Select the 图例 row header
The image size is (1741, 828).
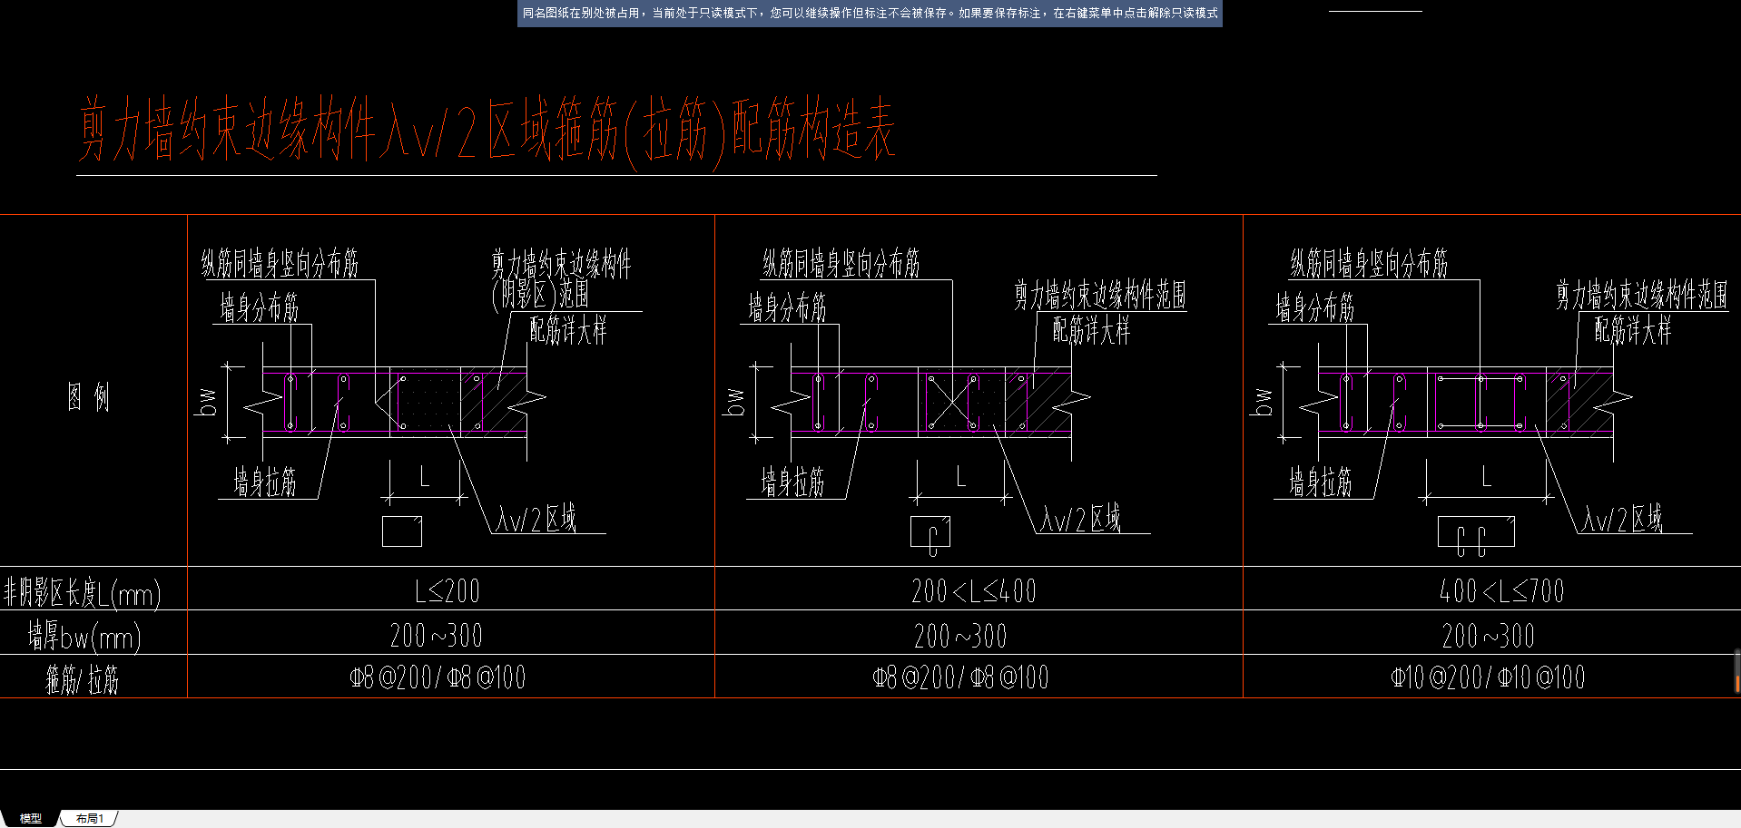tap(88, 396)
